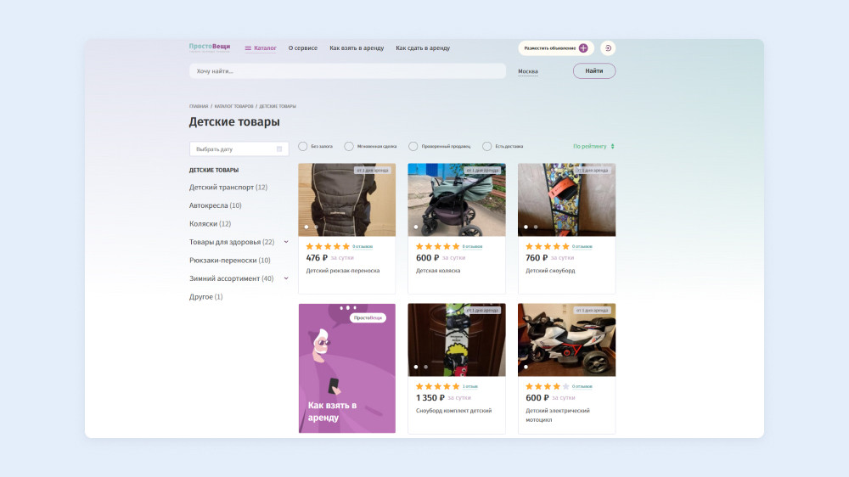Change the city Москва selector
Screen dimensions: 849x477
click(x=528, y=71)
